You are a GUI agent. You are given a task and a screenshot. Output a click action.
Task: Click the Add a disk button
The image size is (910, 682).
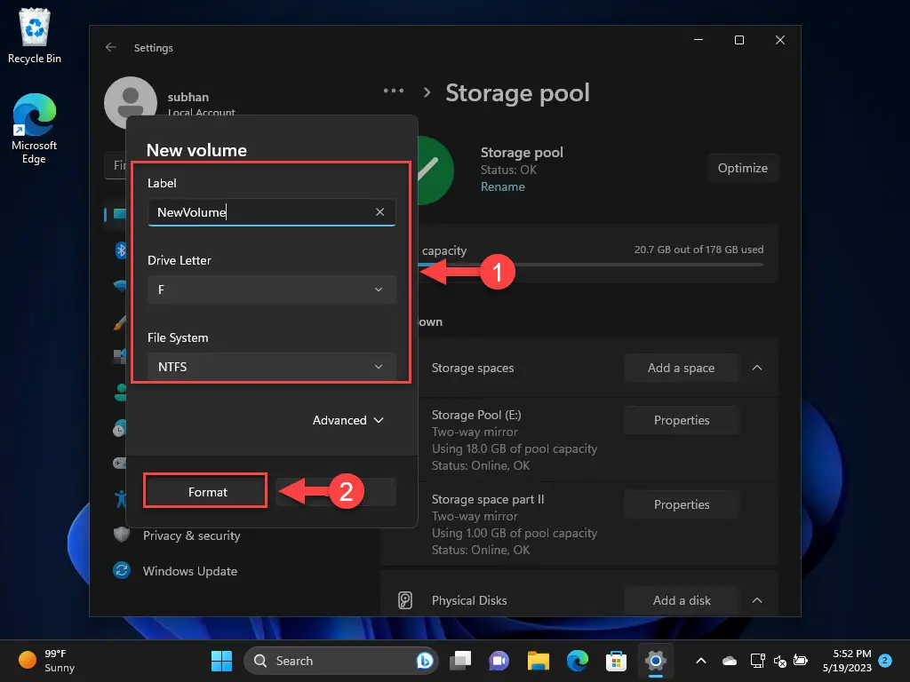(x=682, y=600)
